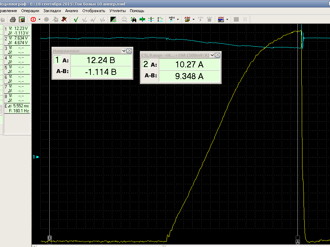Viewport: 330px width, 247px height.
Task: Click the black-green waveform display icon
Action: (113, 19)
